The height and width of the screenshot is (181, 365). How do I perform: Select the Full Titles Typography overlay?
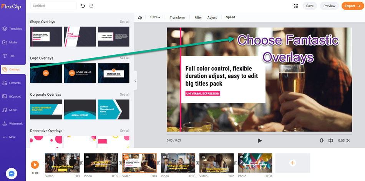point(114,37)
